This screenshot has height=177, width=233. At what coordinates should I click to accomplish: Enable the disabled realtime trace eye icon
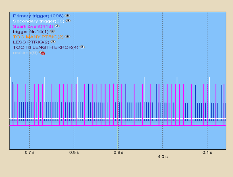pyautogui.click(x=42, y=52)
